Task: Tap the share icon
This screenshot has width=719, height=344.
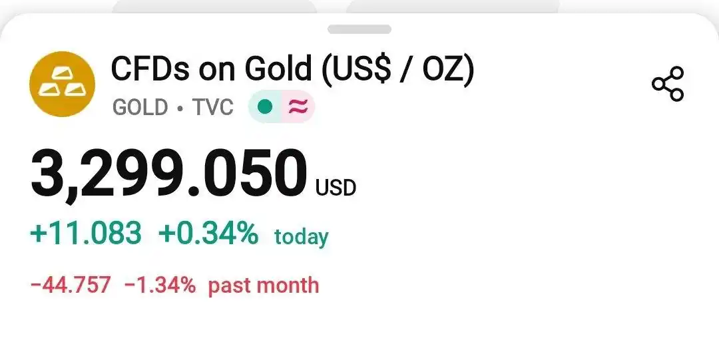Action: 668,84
